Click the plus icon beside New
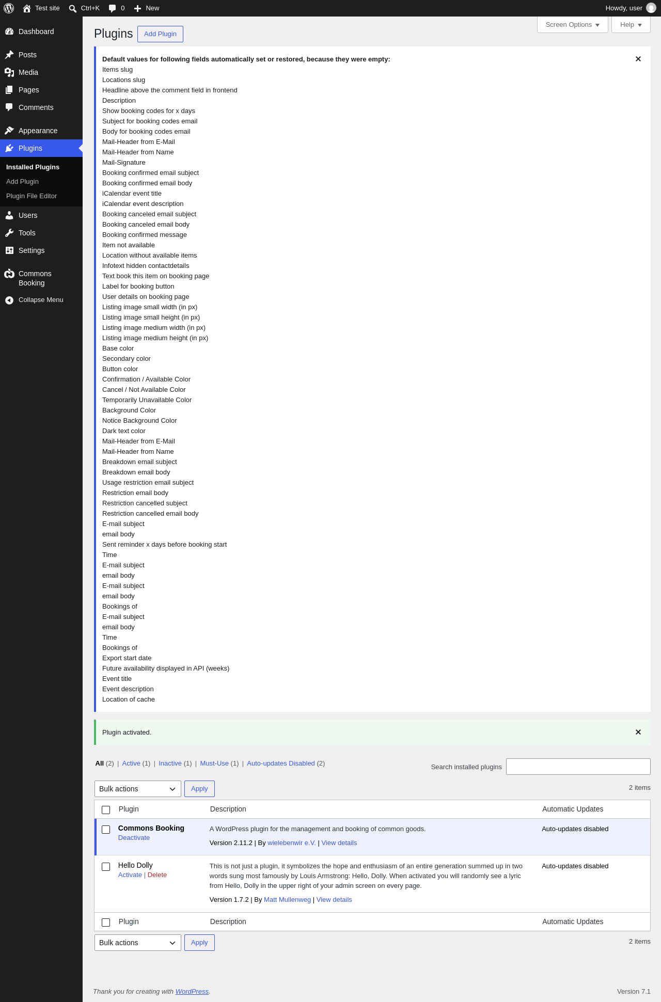Screen dimensions: 661x1002 click(137, 8)
